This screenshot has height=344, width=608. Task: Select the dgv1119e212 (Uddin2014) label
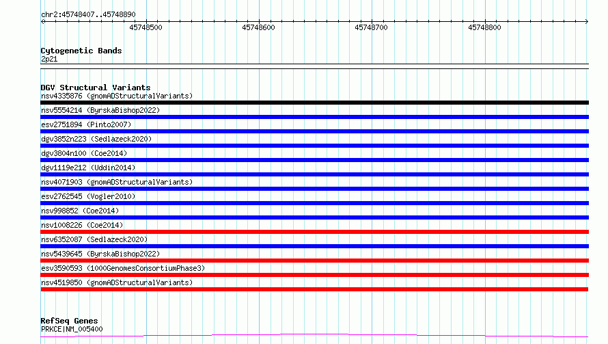(88, 168)
